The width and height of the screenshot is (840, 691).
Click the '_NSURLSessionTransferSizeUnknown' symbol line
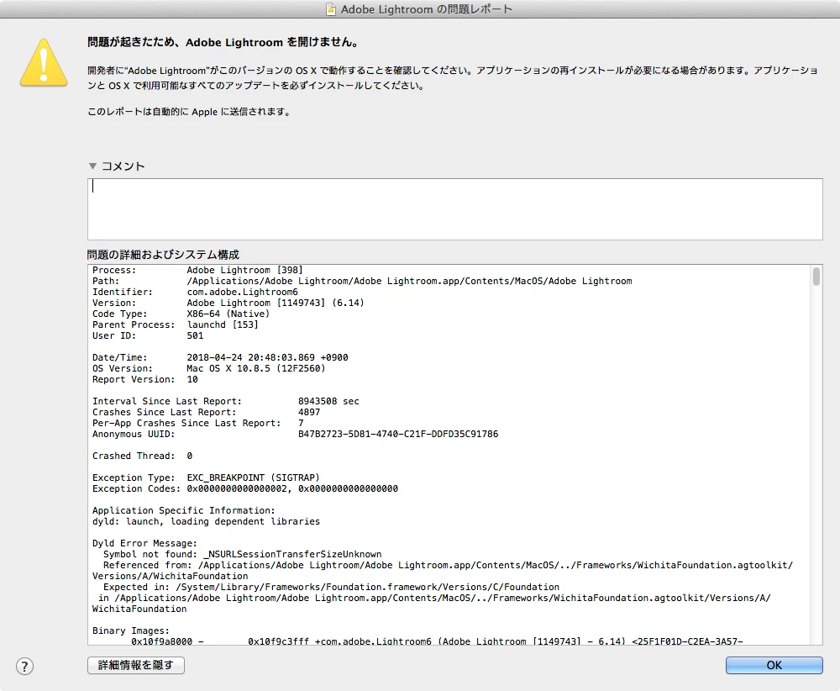pos(242,554)
